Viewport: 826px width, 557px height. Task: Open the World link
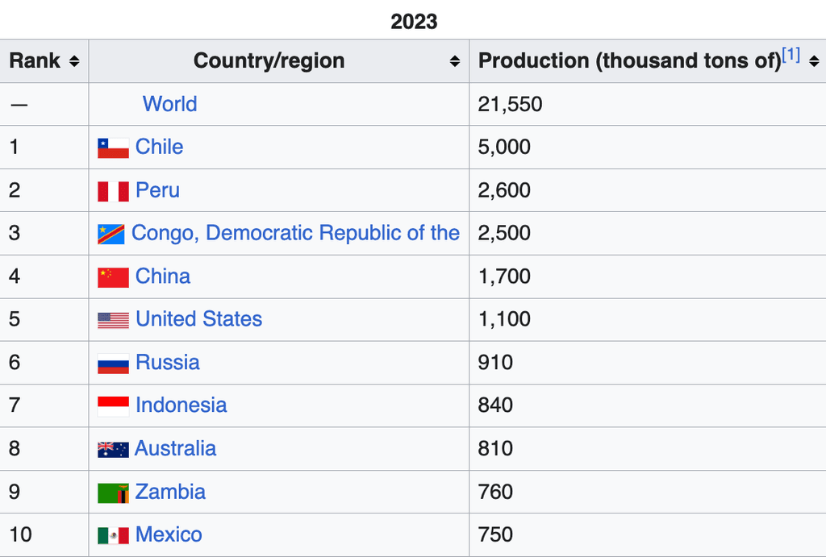(x=169, y=104)
